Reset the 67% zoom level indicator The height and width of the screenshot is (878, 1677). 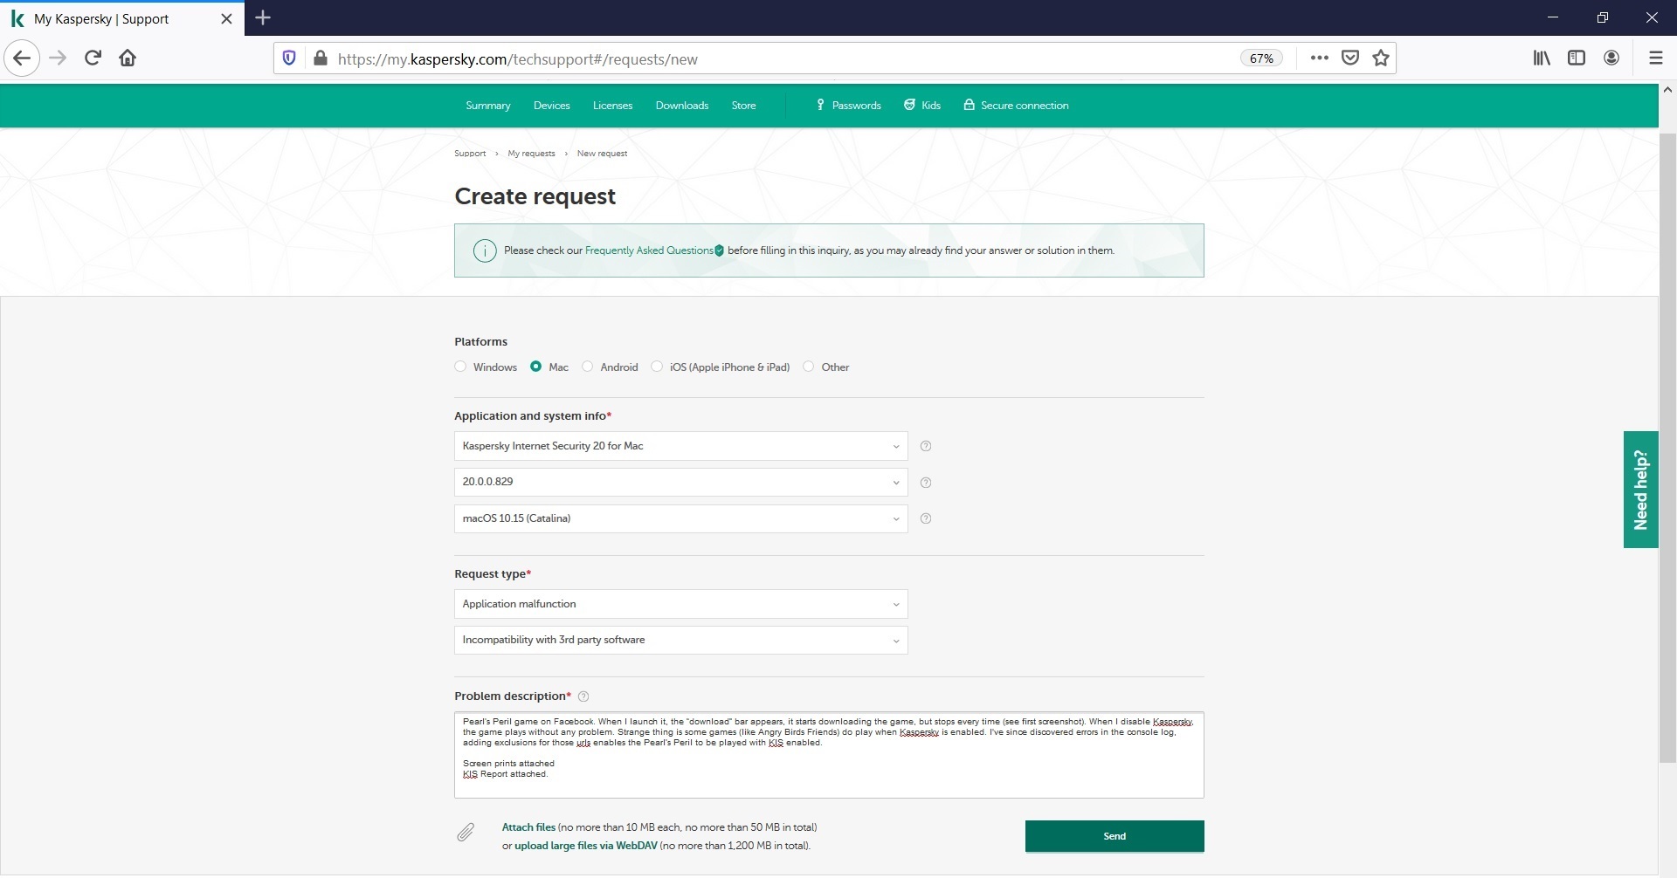point(1261,58)
